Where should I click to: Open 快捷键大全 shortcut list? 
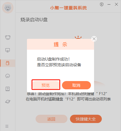click(x=86, y=119)
